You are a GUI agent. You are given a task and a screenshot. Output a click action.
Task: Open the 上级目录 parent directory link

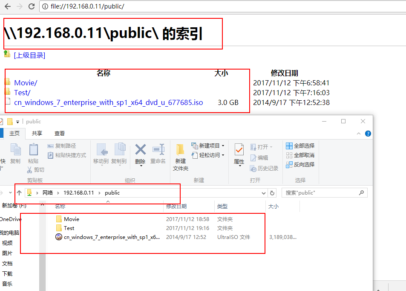(x=29, y=55)
